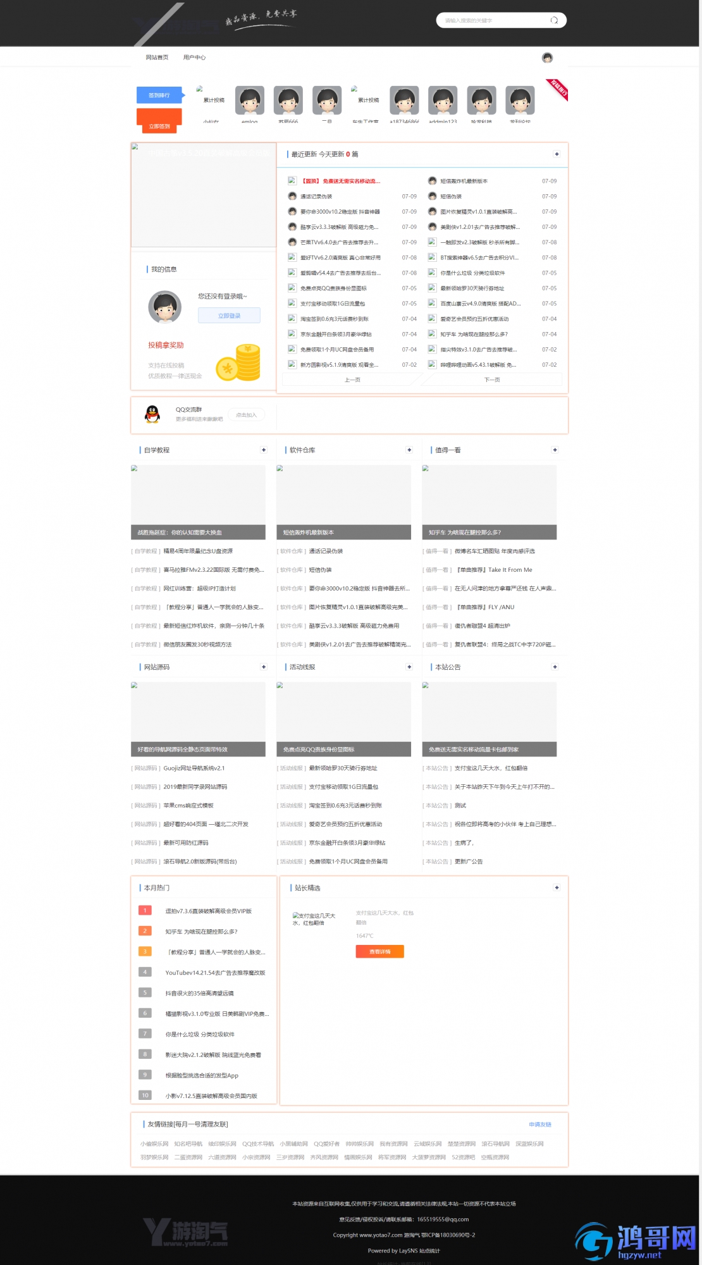Click rank badge 10 beside 小影v7.12.5
702x1265 pixels.
pyautogui.click(x=144, y=1095)
